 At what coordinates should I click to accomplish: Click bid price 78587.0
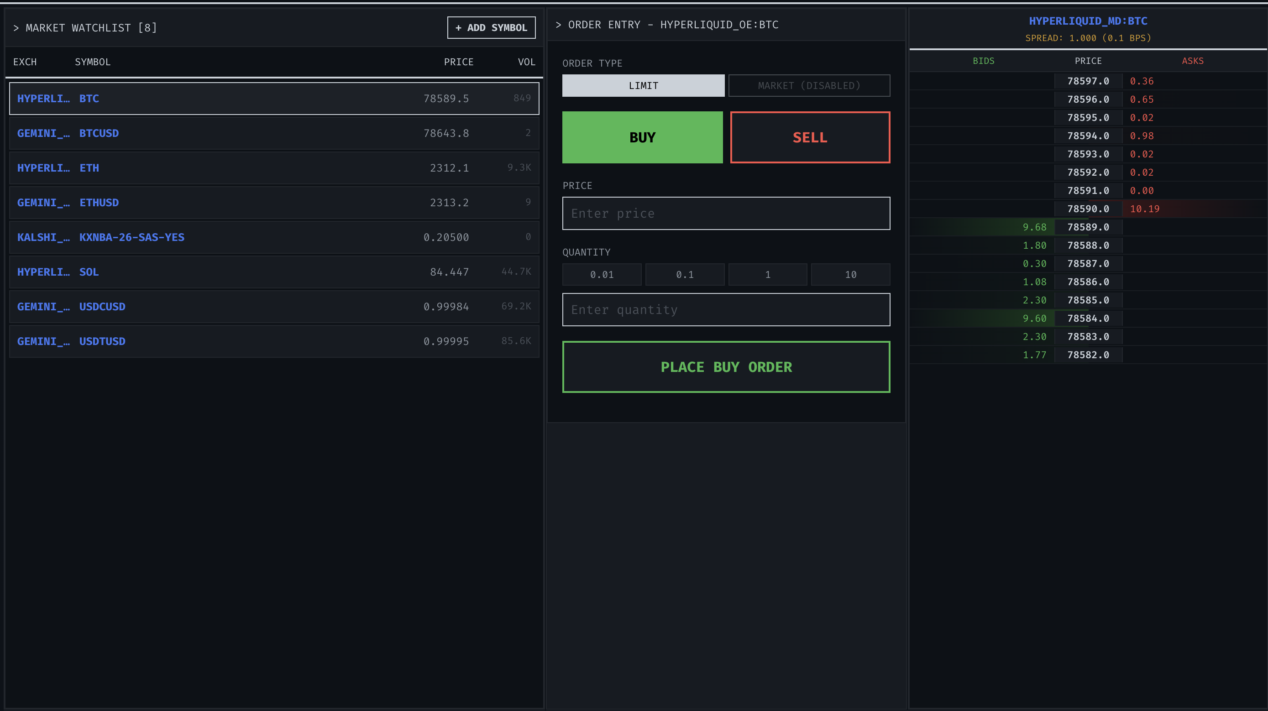(1088, 264)
